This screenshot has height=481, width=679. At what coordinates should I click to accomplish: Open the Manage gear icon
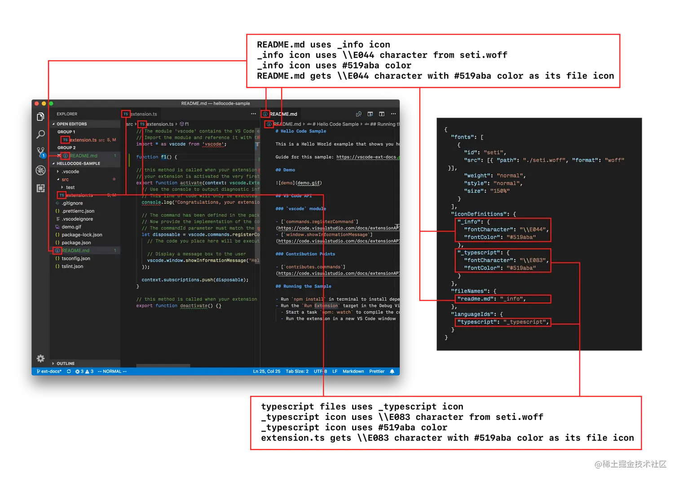[40, 358]
